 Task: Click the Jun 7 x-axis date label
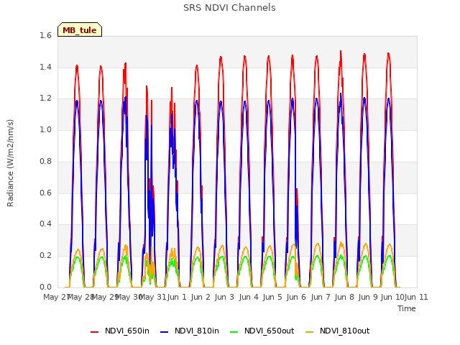[x=321, y=297]
